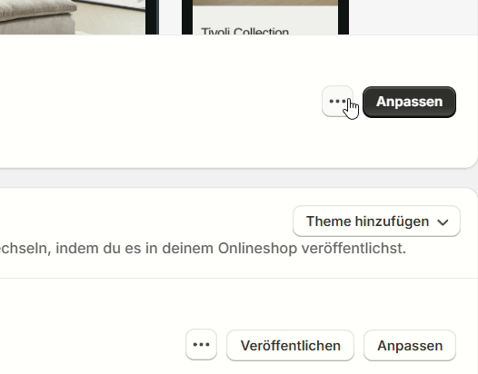Click the outlined Anpassen button beside Veröffentlichen

410,345
